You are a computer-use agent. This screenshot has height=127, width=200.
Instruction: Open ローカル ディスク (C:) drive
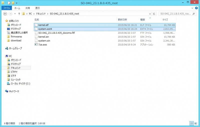pyautogui.click(x=20, y=83)
